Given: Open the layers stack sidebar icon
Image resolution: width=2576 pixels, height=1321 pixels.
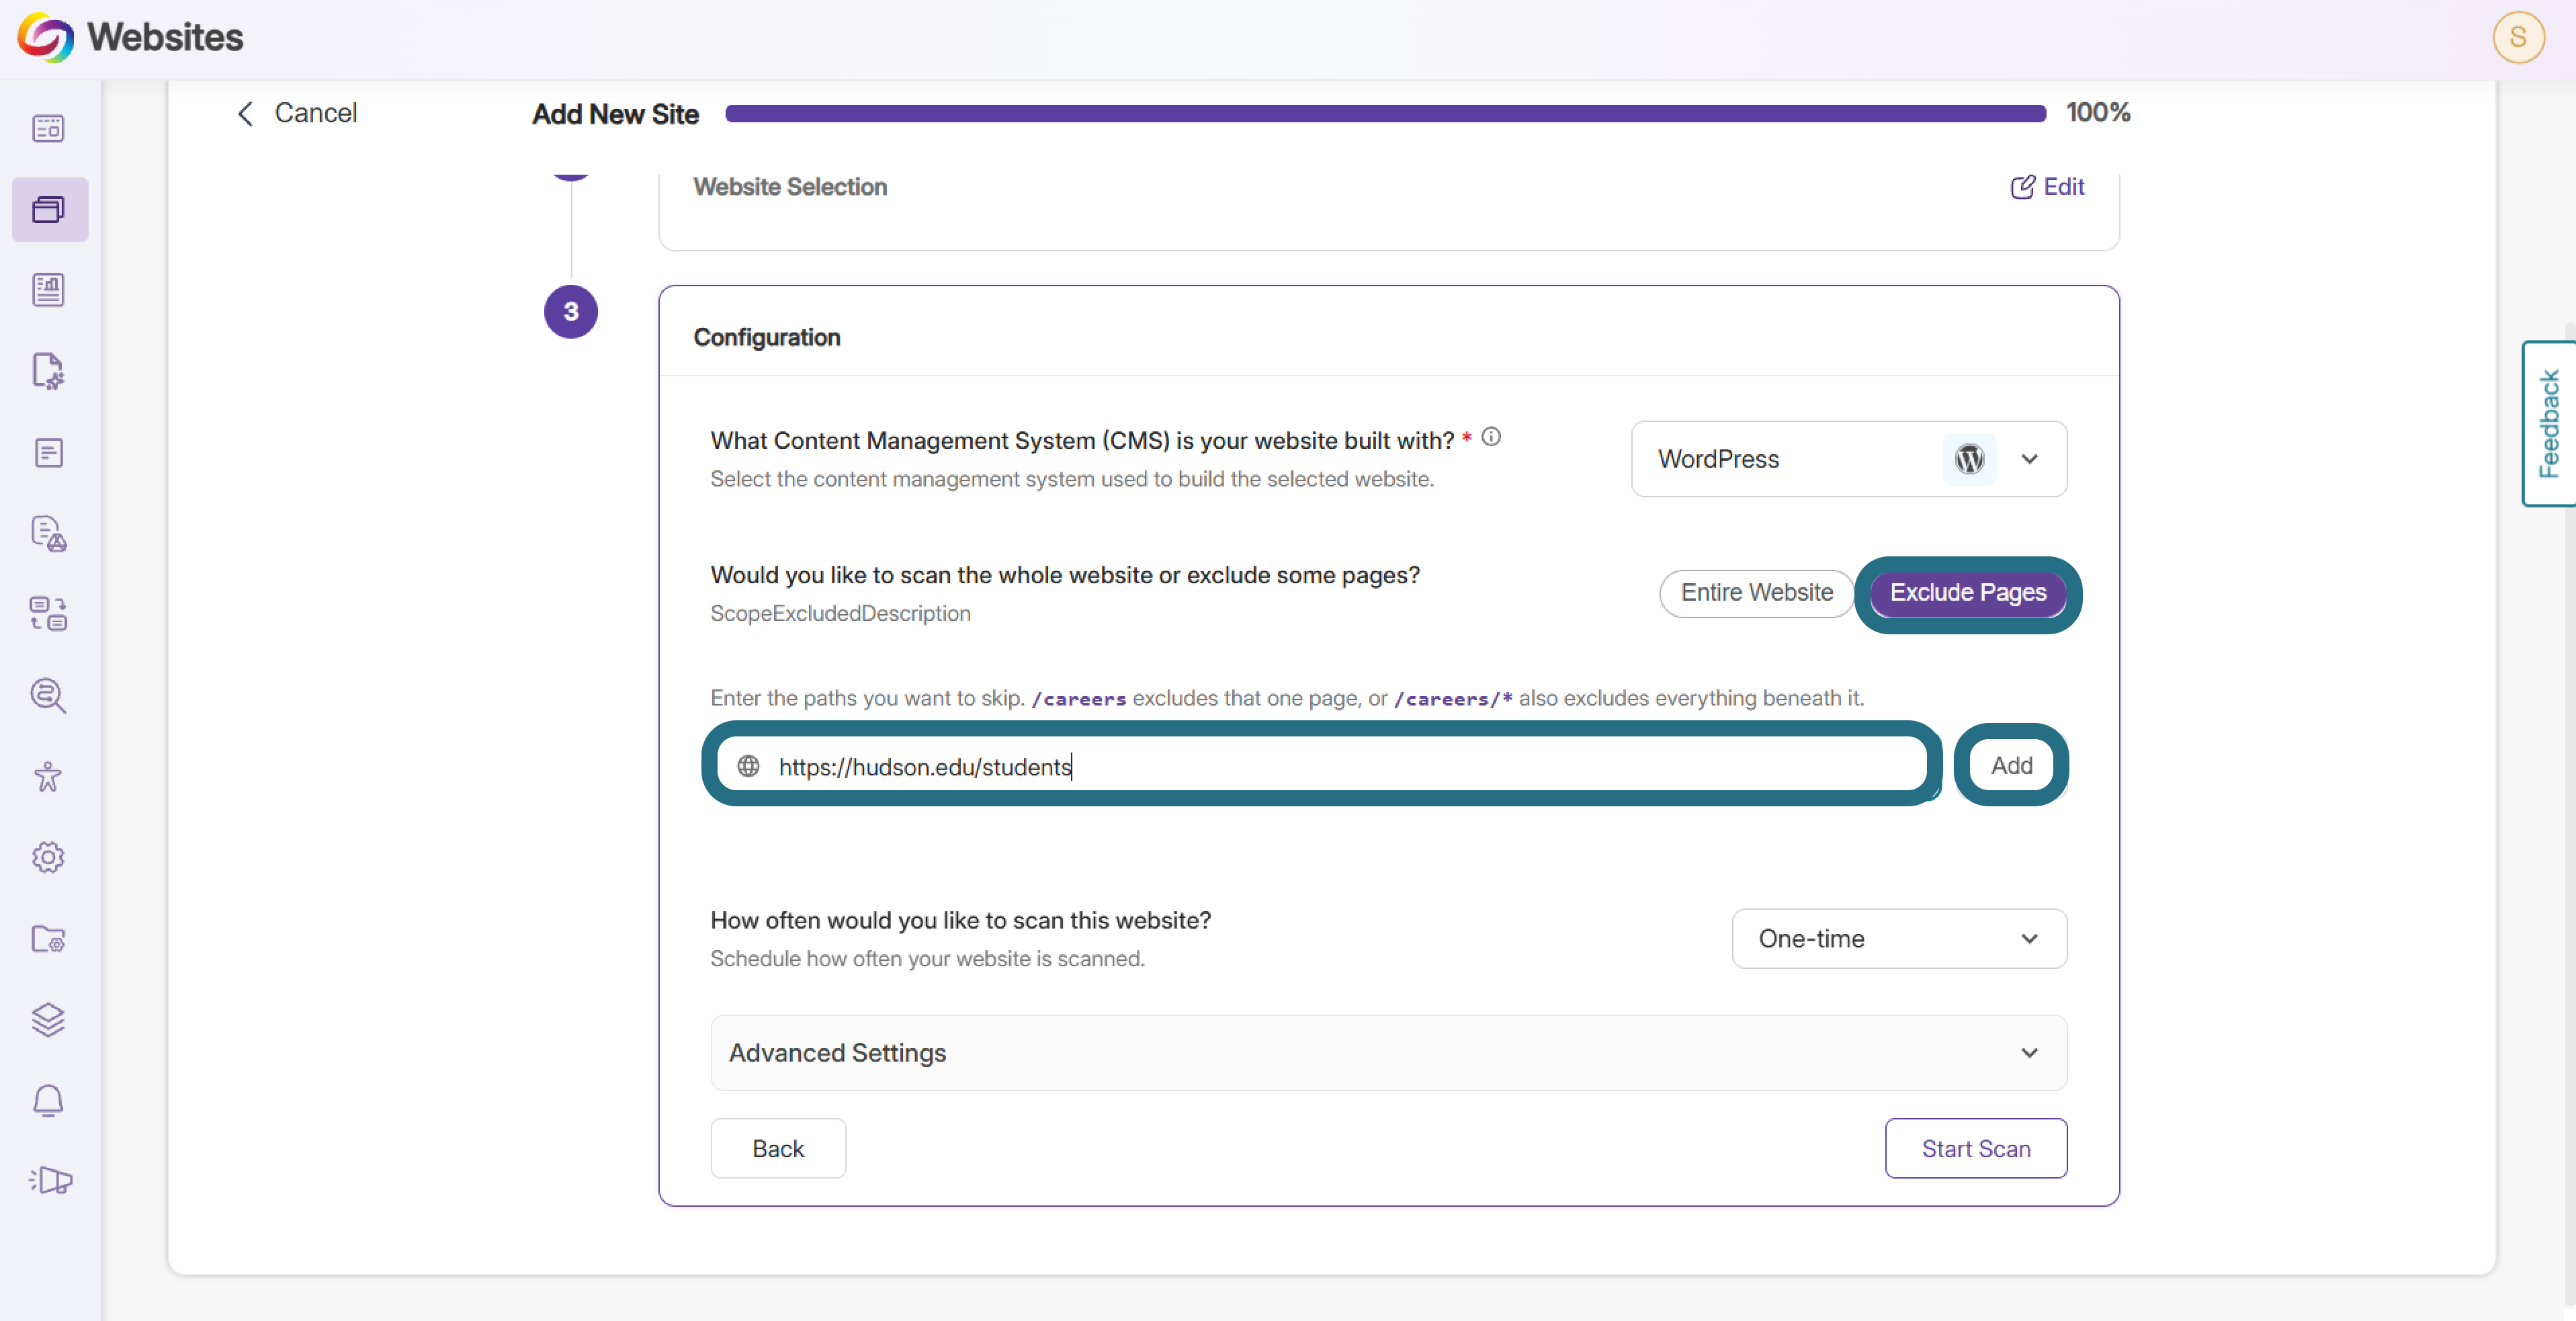Looking at the screenshot, I should (49, 1019).
